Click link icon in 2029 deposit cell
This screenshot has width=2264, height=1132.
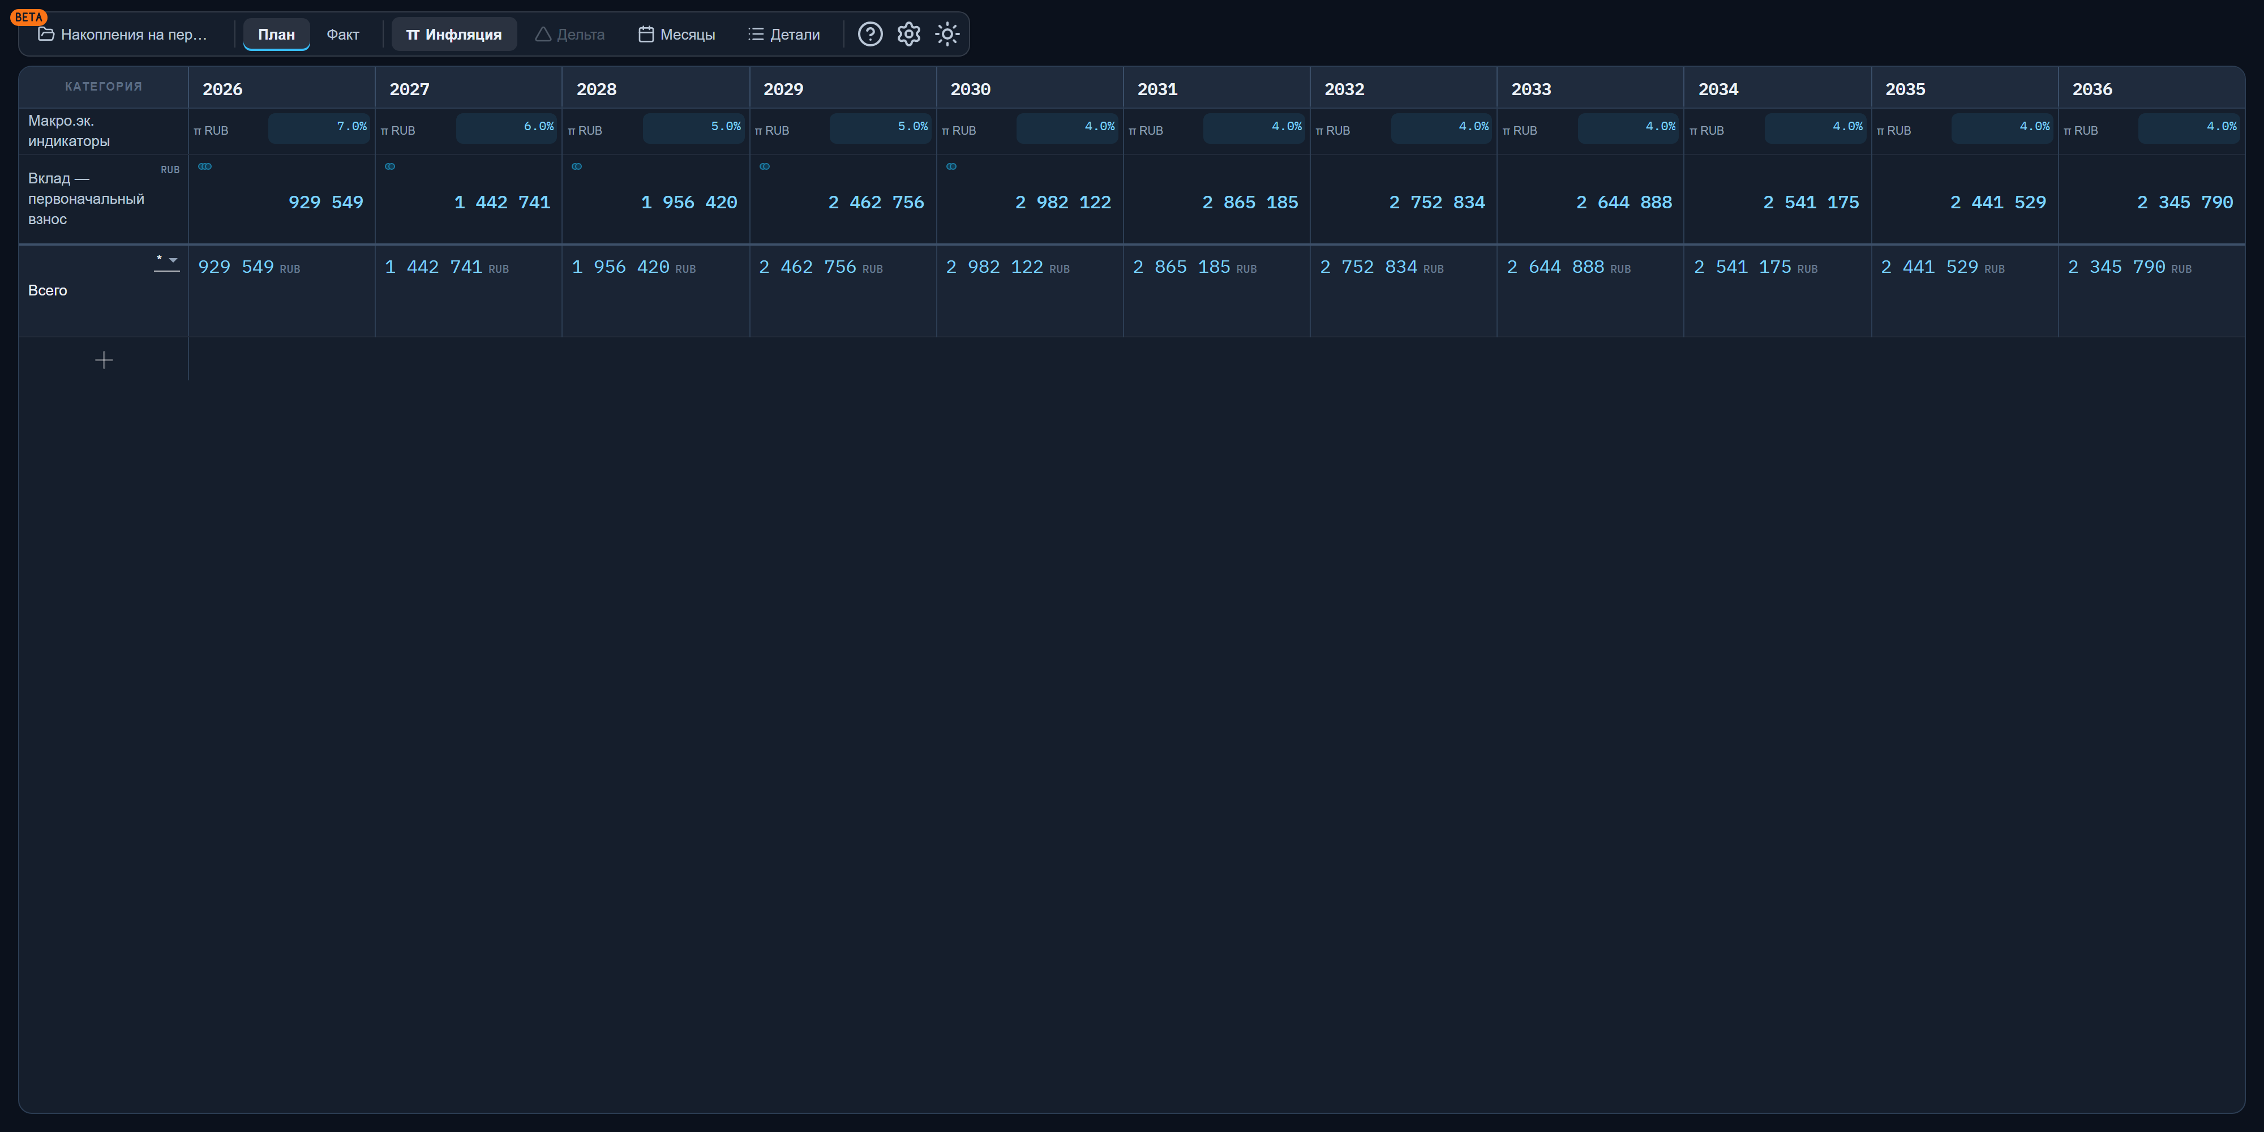click(x=765, y=166)
